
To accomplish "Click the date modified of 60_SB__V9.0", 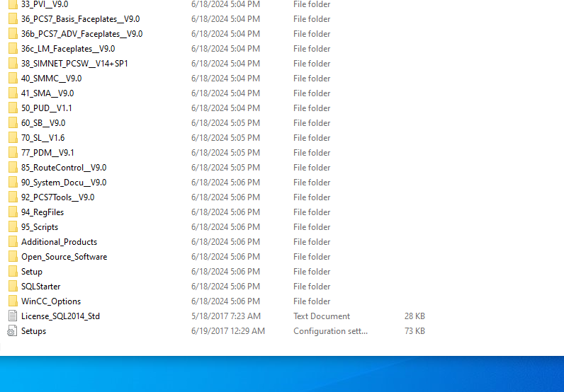I will [x=225, y=123].
